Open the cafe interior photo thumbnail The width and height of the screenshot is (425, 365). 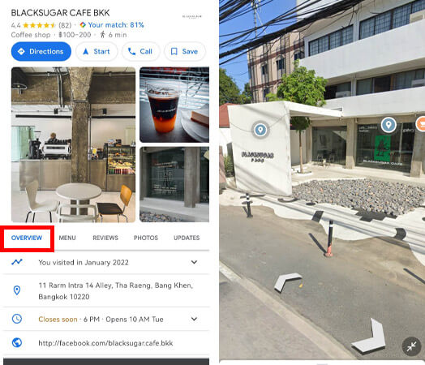(x=73, y=144)
